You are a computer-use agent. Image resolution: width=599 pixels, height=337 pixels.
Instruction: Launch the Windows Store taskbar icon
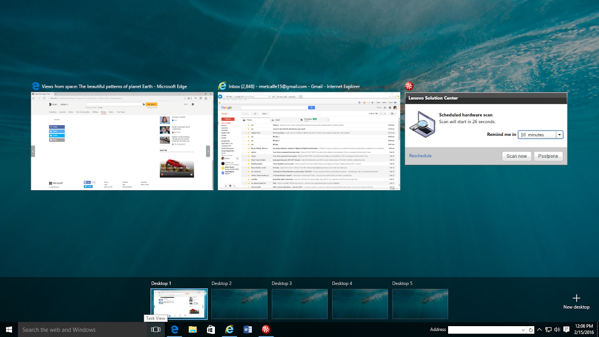(x=211, y=329)
